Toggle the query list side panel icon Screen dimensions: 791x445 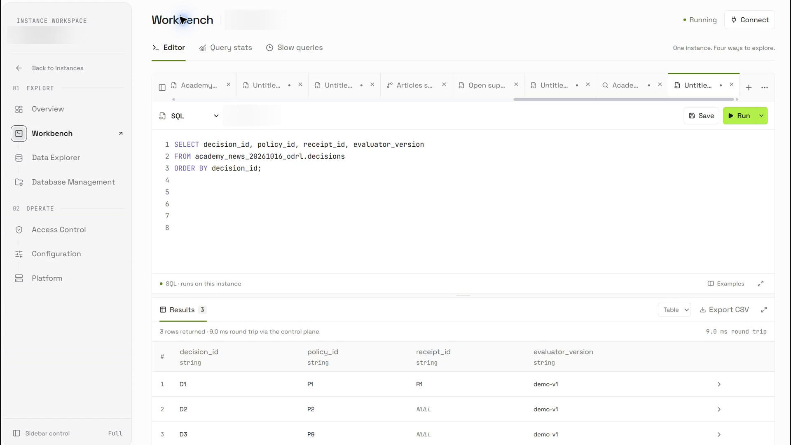(x=162, y=87)
